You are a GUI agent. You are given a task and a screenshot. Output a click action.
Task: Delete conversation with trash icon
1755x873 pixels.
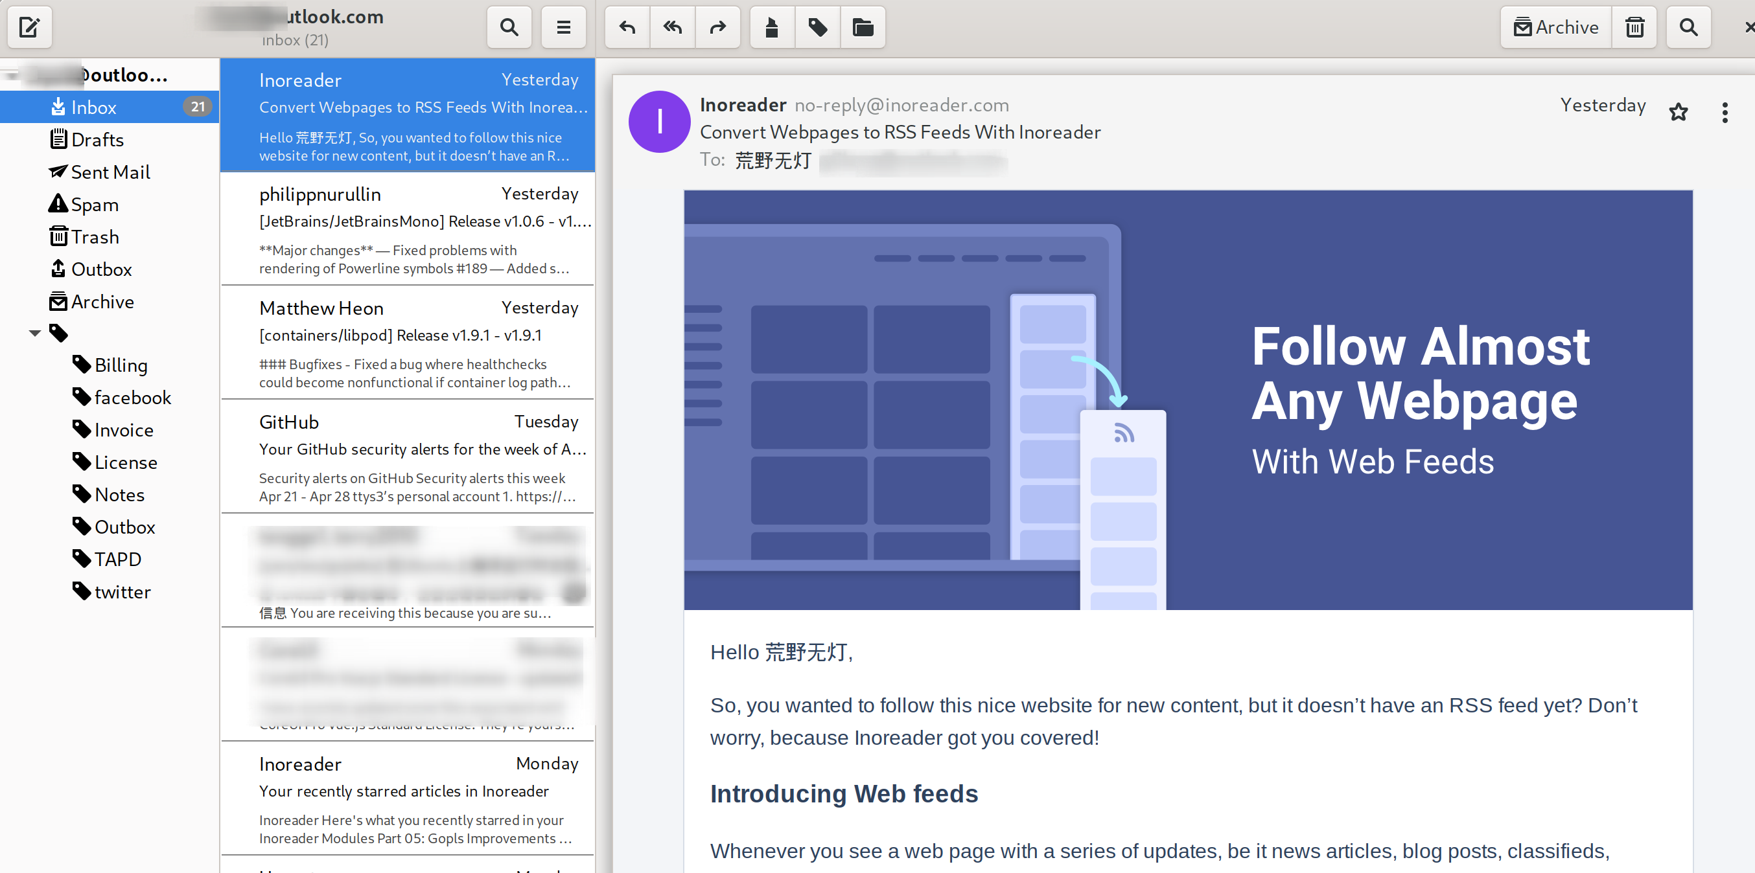[x=1634, y=27]
